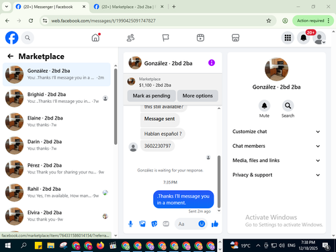The width and height of the screenshot is (336, 252).
Task: Click the Aa message input field
Action: tap(187, 224)
